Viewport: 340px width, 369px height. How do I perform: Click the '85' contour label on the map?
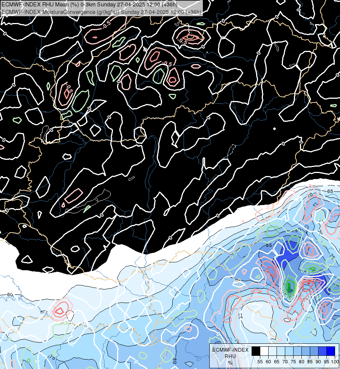point(269,245)
